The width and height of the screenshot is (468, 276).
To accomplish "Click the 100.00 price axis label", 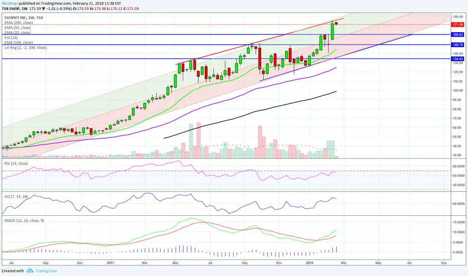I will [458, 91].
